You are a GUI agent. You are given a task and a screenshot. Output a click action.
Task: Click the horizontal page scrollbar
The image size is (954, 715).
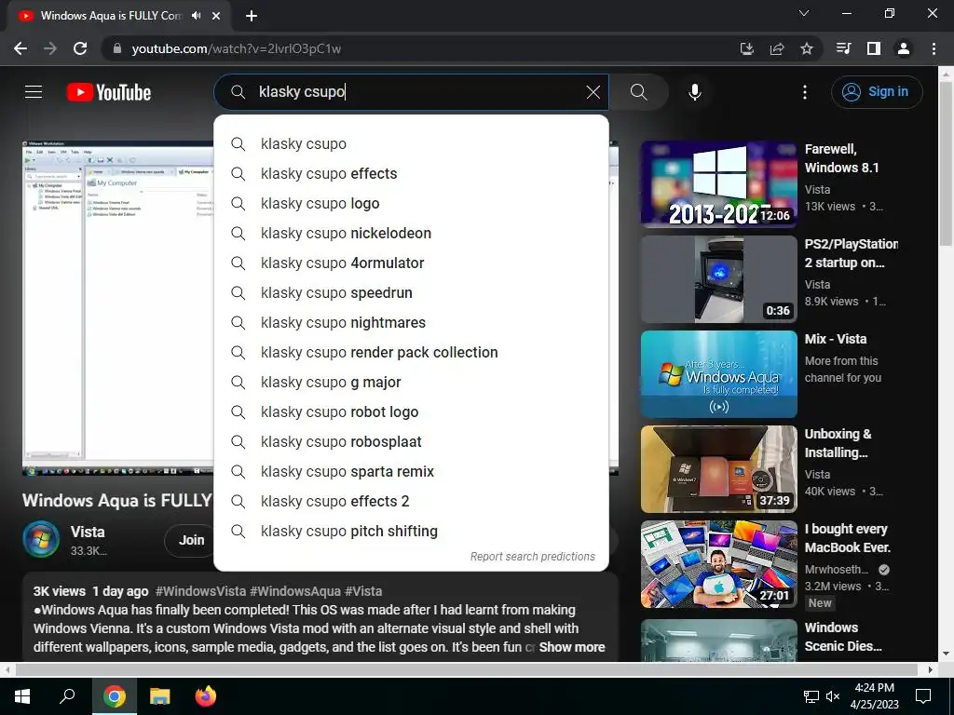click(x=466, y=669)
